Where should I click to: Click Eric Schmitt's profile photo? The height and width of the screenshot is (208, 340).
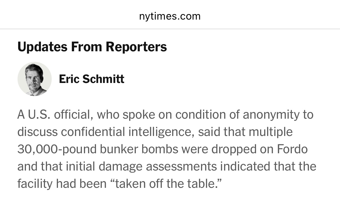pyautogui.click(x=35, y=79)
